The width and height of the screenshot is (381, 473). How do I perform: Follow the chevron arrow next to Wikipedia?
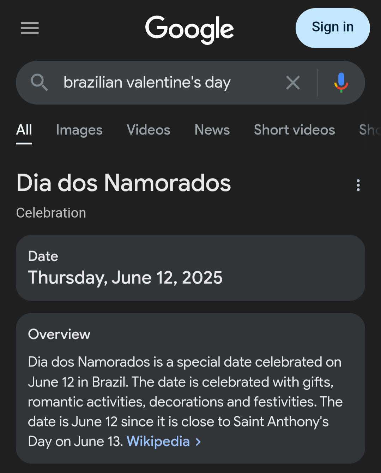pyautogui.click(x=198, y=442)
